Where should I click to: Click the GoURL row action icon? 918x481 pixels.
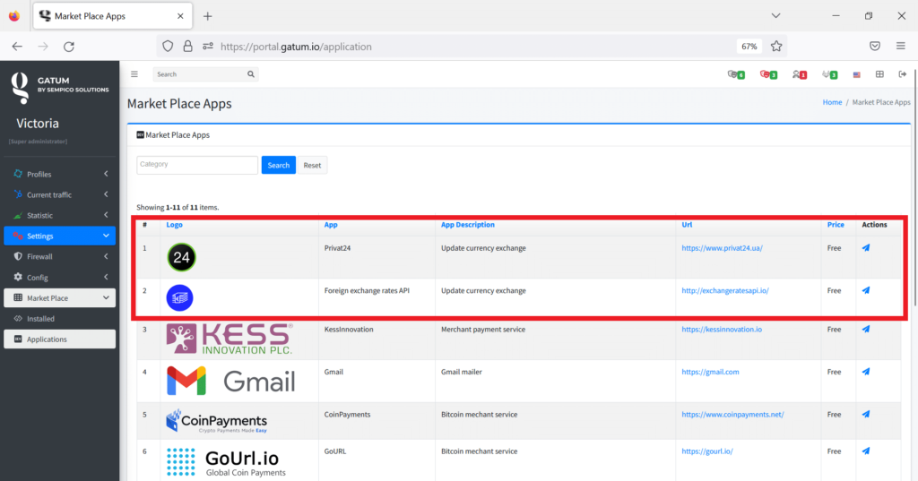click(866, 451)
